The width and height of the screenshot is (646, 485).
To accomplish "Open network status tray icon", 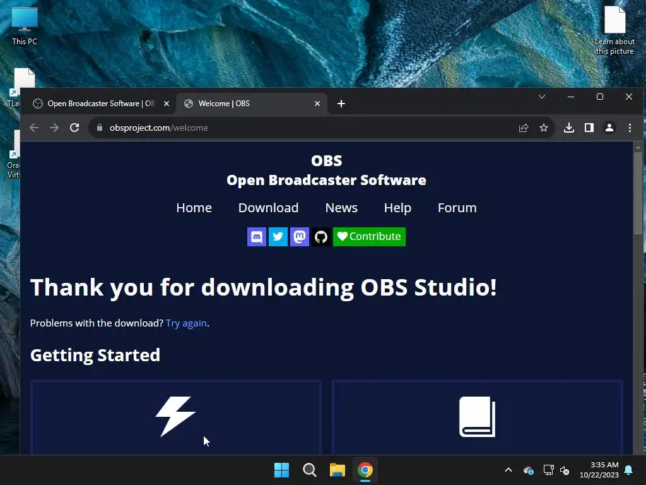I will pyautogui.click(x=548, y=470).
